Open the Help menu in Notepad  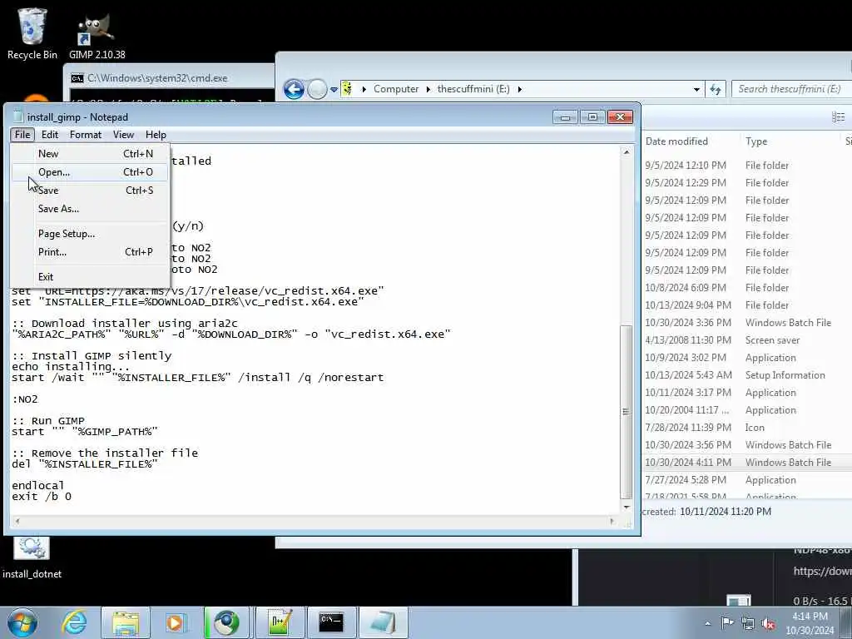point(156,135)
